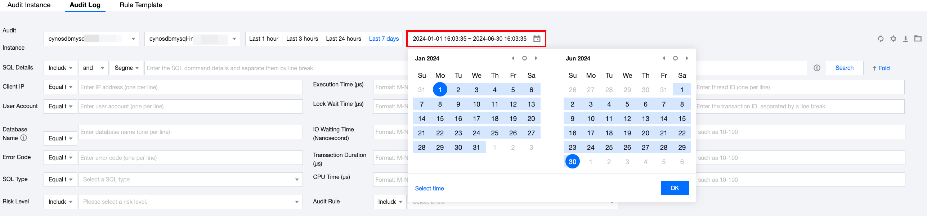This screenshot has height=216, width=927.
Task: Choose the Last 3 hours range
Action: coord(302,39)
